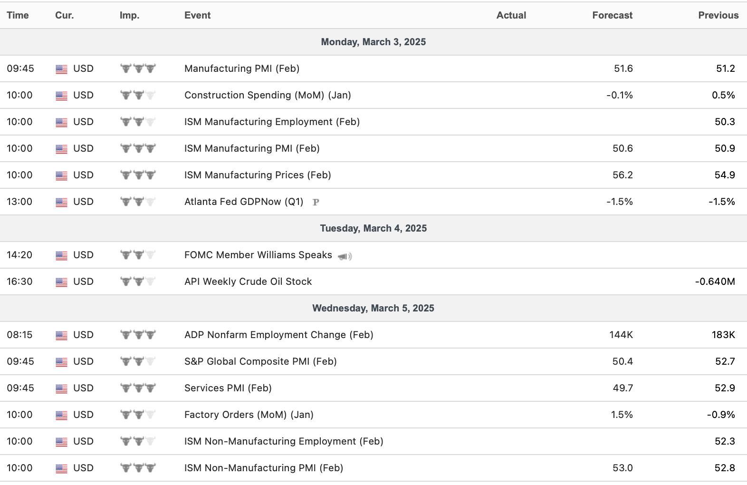Click the speaker icon next to FOMC Member Williams Speaks

[x=345, y=256]
